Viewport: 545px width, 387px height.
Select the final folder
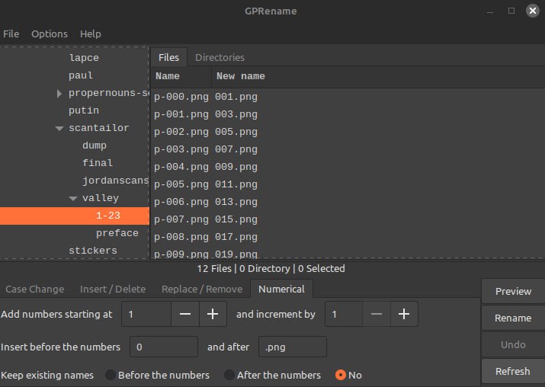(98, 163)
